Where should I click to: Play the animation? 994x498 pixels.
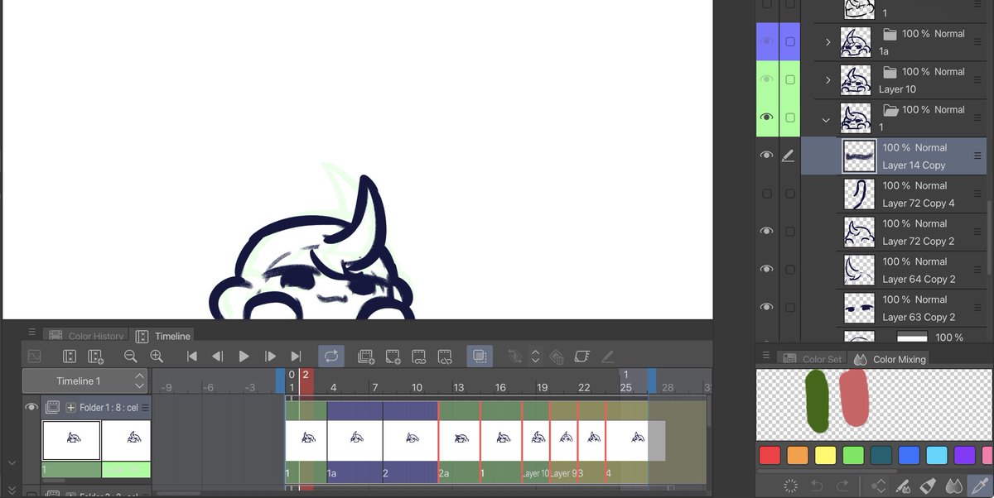[244, 357]
